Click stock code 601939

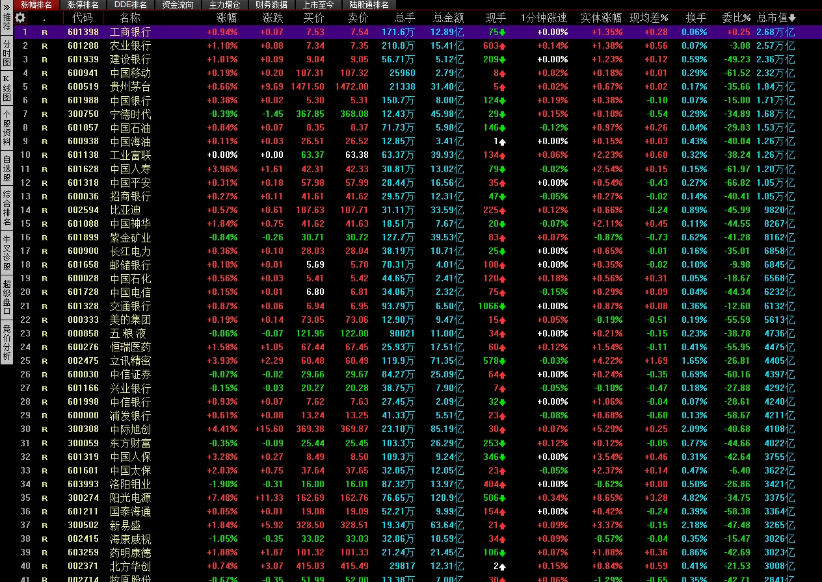click(x=83, y=59)
